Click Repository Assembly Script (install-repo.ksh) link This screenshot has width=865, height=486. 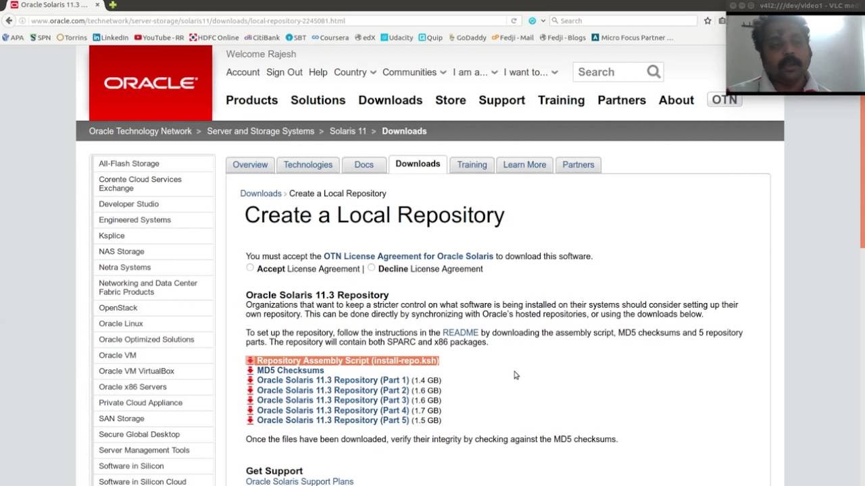tap(348, 360)
